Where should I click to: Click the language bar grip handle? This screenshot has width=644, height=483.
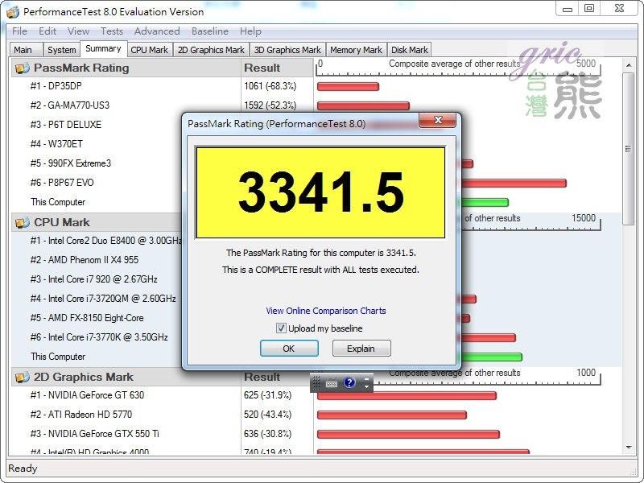click(316, 383)
